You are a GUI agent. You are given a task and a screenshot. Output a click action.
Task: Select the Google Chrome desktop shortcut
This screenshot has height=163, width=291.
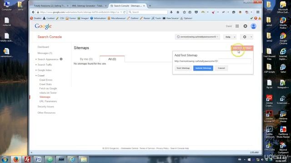(x=283, y=38)
